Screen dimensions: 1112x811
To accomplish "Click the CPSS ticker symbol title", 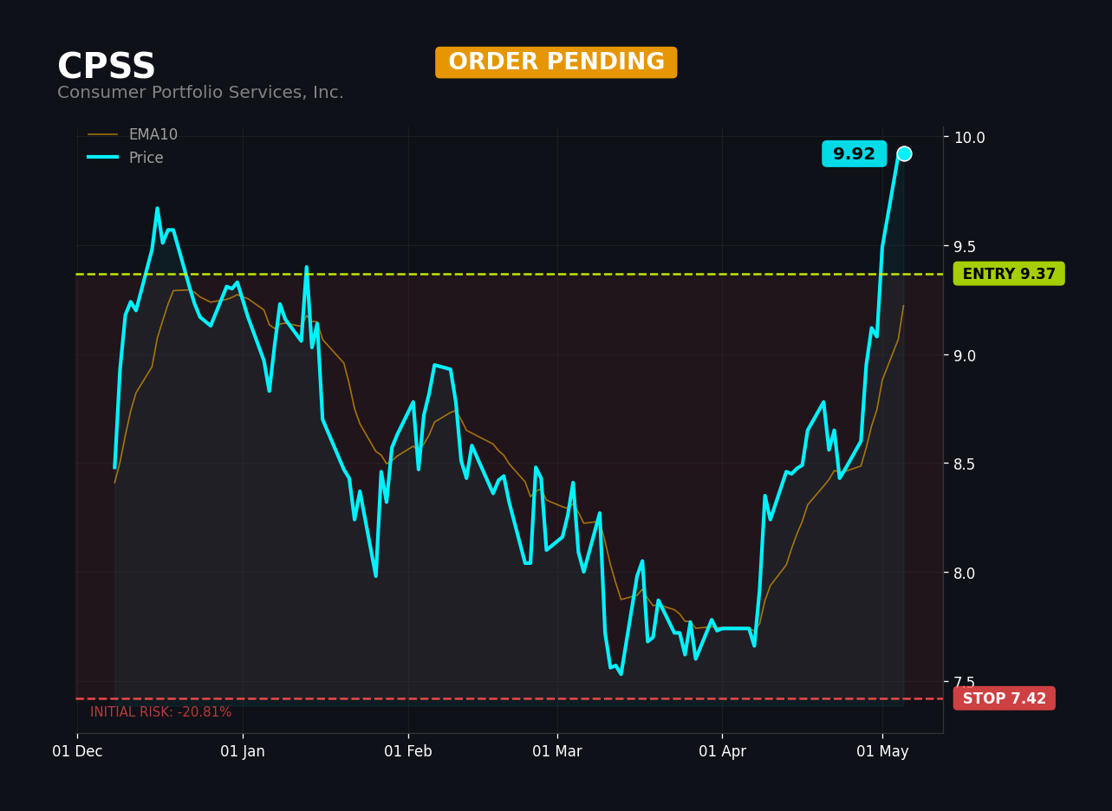I will (x=107, y=67).
